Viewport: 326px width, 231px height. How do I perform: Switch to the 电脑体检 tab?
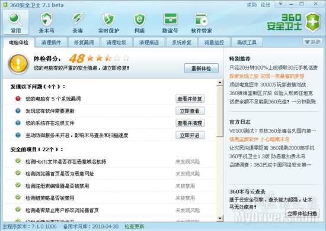coord(19,43)
